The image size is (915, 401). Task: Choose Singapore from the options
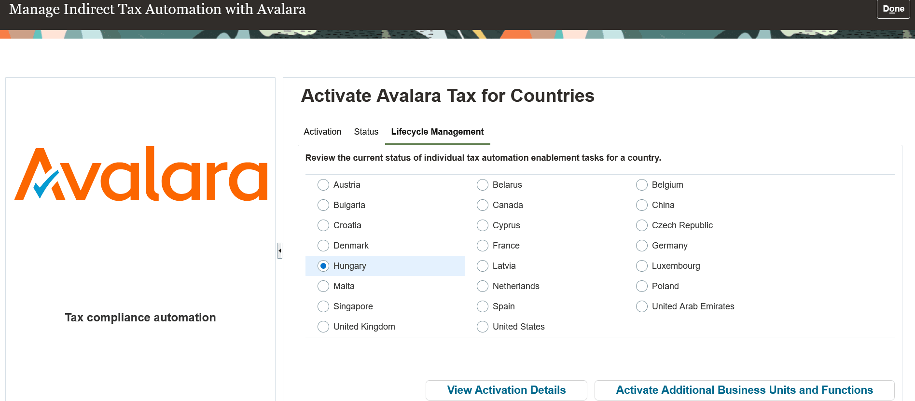(323, 306)
